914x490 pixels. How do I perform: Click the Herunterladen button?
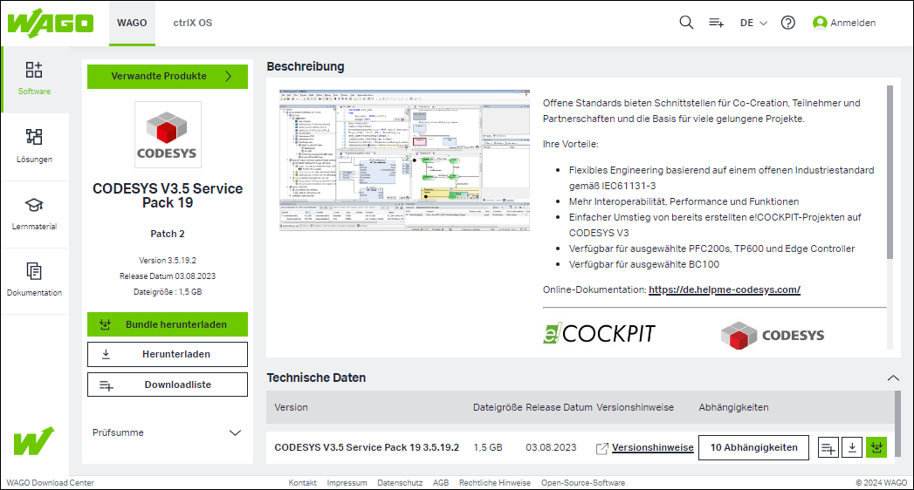point(168,354)
